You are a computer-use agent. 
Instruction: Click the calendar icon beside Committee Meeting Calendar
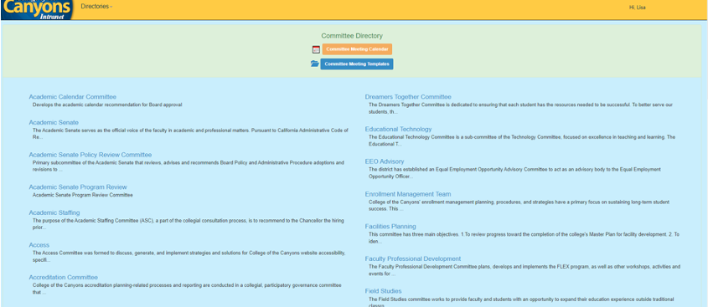316,49
